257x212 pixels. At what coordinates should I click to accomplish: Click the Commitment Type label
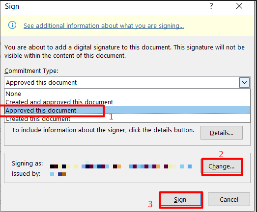[31, 71]
